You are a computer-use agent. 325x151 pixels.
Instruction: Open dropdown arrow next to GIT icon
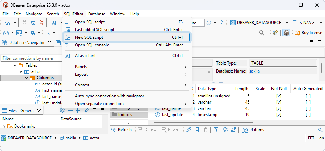pos(26,33)
